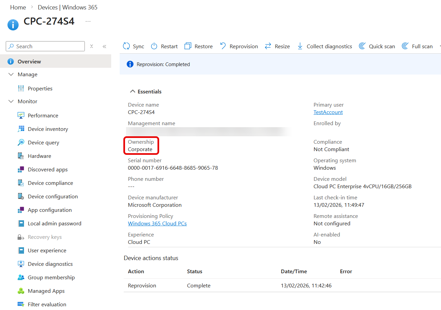
Task: Select Overview in the sidebar
Action: tap(29, 61)
